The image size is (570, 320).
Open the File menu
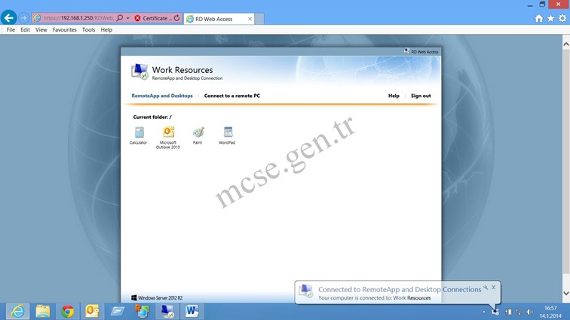pos(11,30)
